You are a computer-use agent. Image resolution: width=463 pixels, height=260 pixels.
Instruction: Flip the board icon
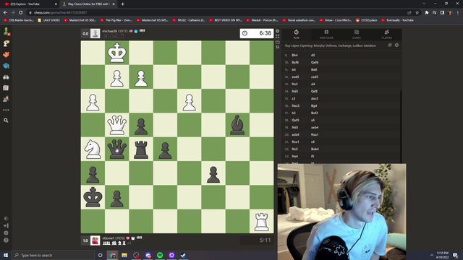coord(277,47)
